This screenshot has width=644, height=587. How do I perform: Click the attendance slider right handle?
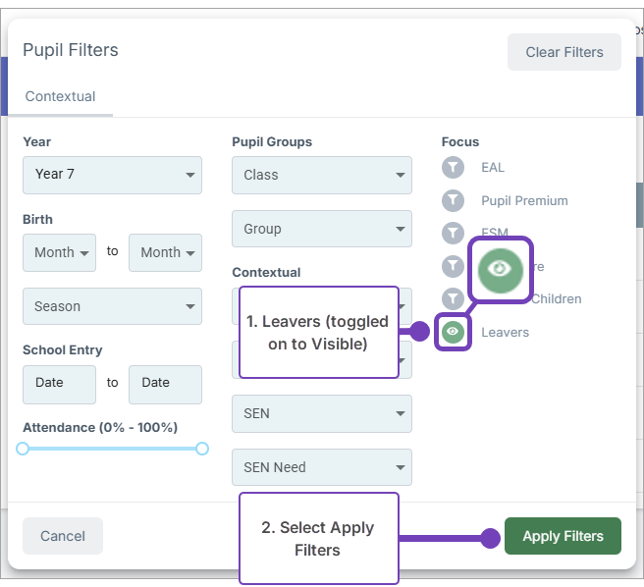point(202,449)
